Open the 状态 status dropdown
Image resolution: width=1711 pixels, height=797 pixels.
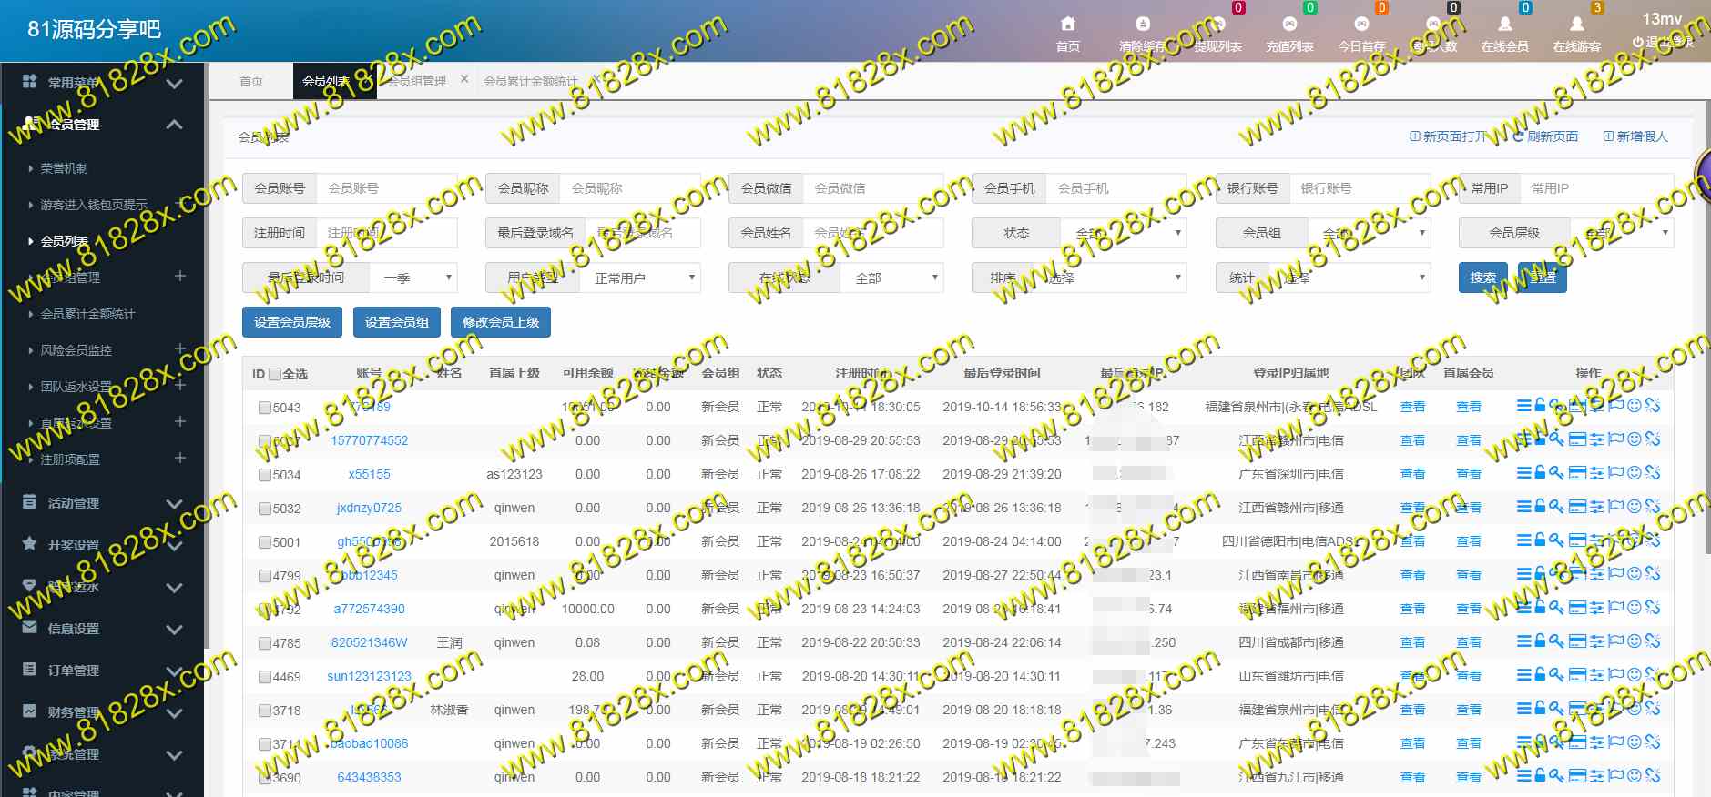[1124, 233]
